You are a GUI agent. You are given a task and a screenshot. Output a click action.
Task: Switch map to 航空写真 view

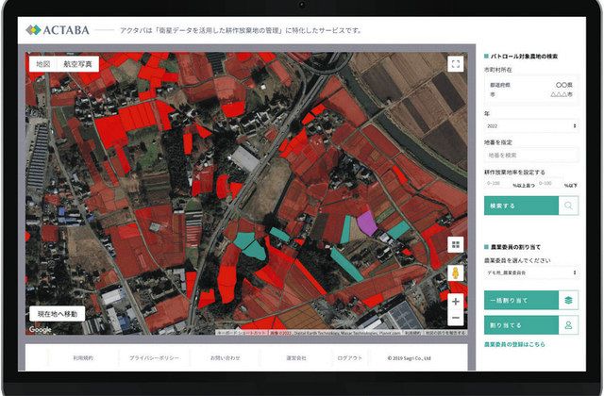tap(78, 64)
